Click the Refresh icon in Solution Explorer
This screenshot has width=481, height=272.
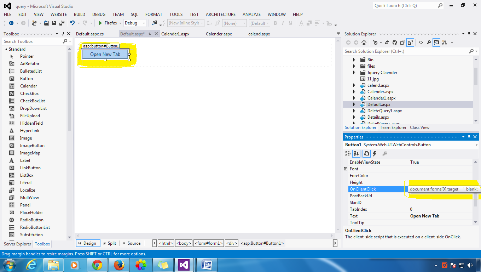tap(395, 42)
